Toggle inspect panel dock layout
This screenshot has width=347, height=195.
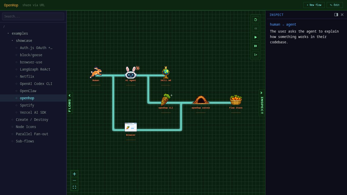point(336,15)
